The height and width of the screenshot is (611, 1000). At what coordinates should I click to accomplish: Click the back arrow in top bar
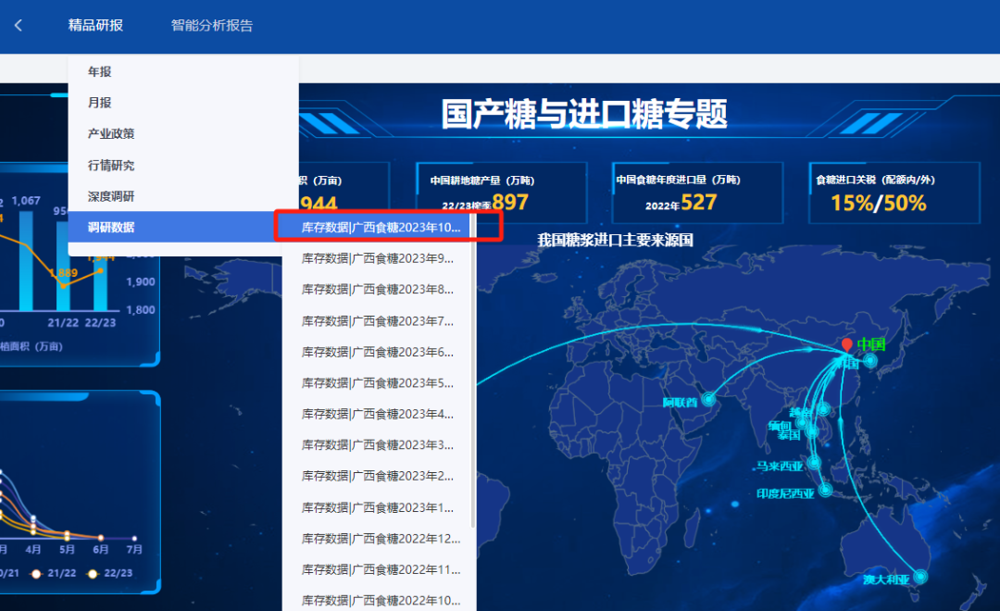coord(19,26)
